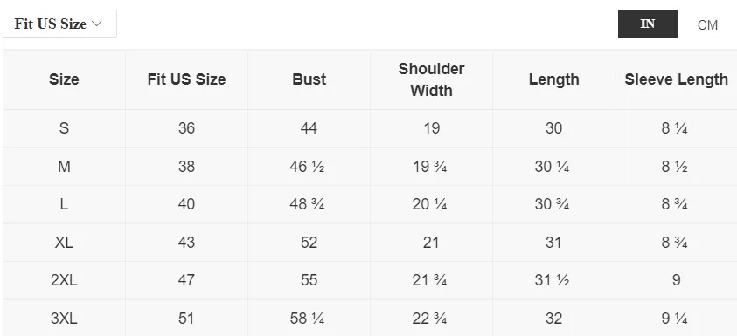Switch units to CM

tap(707, 24)
